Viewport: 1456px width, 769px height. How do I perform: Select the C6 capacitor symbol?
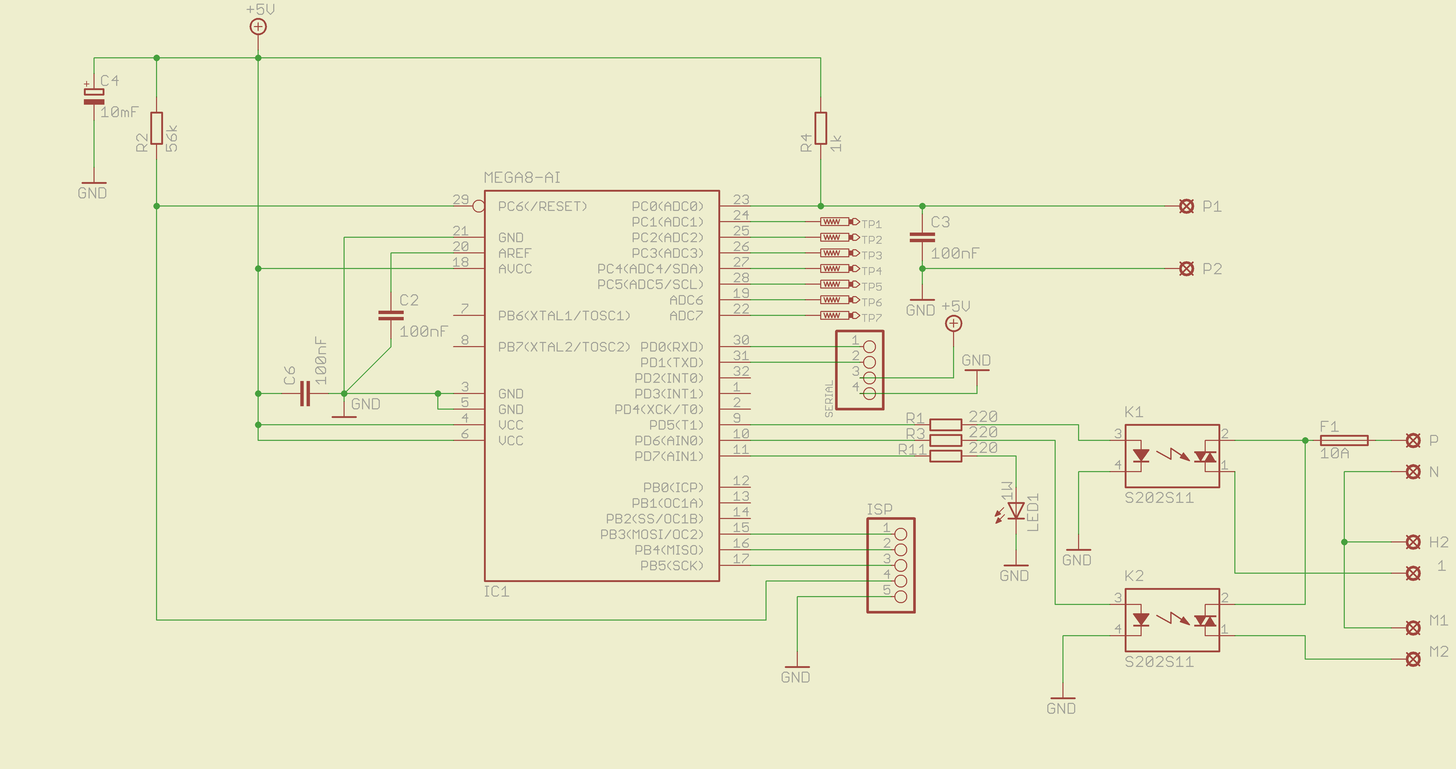click(x=305, y=393)
